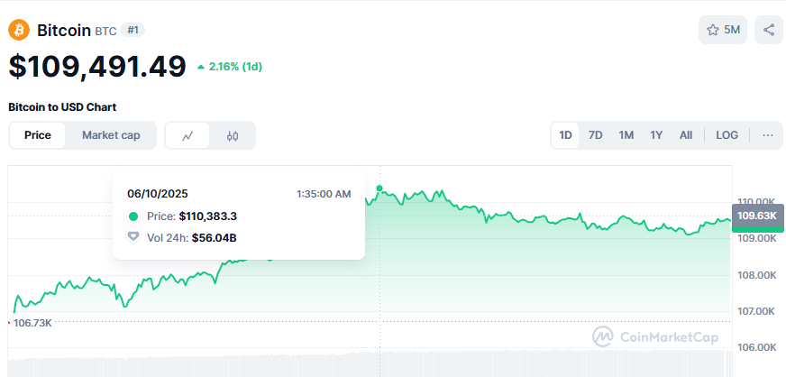Switch to candlestick chart icon
The height and width of the screenshot is (377, 786).
pyautogui.click(x=233, y=135)
